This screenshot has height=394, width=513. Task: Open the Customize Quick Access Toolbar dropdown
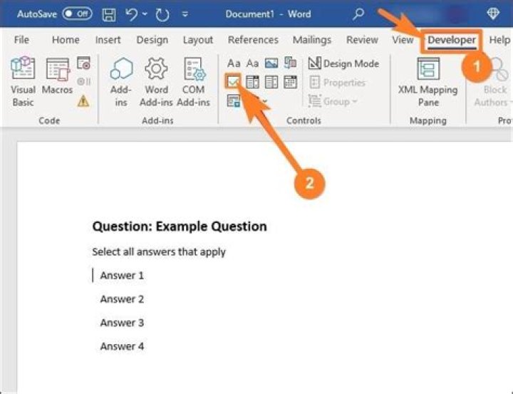(x=185, y=14)
